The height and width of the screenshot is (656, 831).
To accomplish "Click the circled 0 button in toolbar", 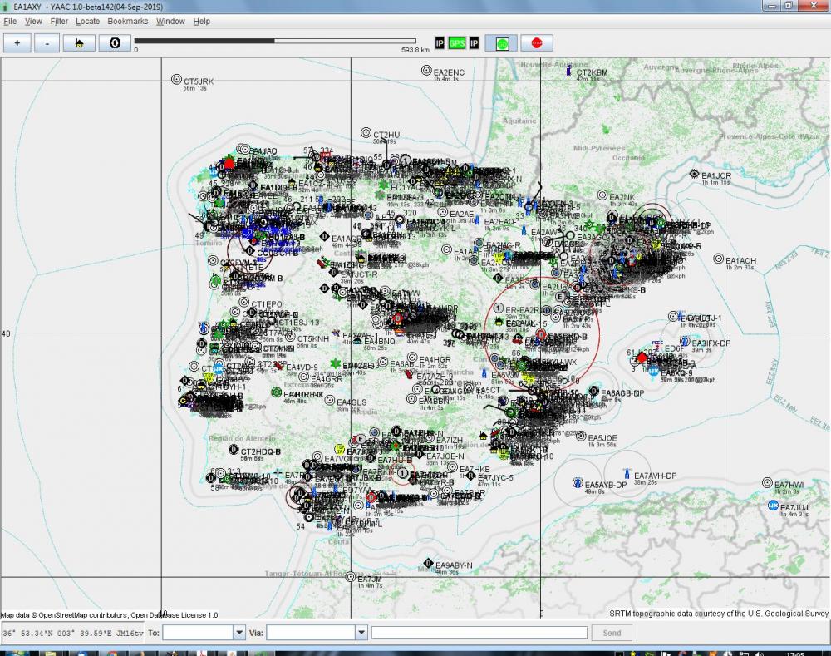I will pyautogui.click(x=115, y=43).
